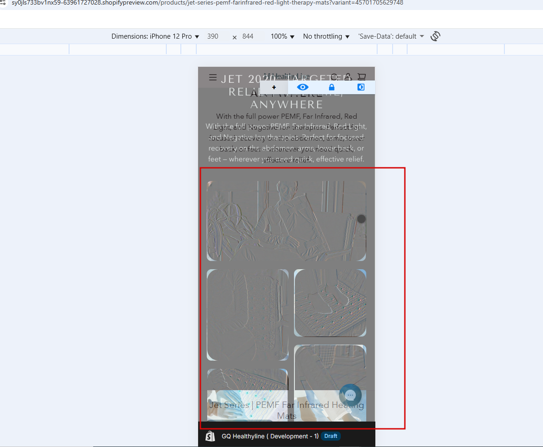
Task: Click the shopifypreview URL in address bar
Action: coord(208,3)
